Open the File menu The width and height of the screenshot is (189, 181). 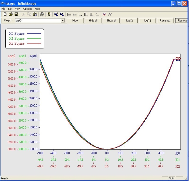point(3,9)
